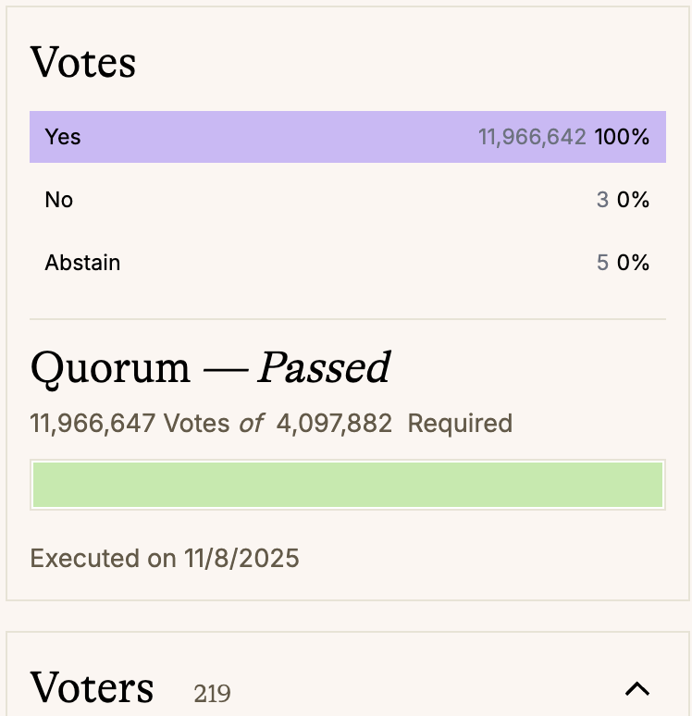
Task: Click the green quorum progress bar
Action: [x=348, y=485]
